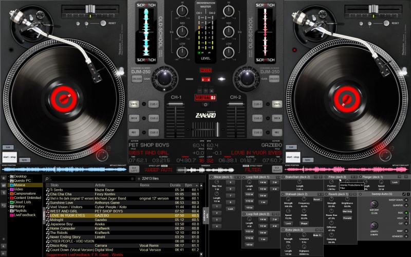Sort by the Bpm column arrow
The height and width of the screenshot is (257, 411).
(x=197, y=186)
